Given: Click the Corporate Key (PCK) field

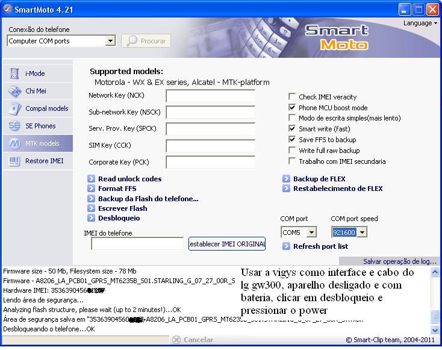Looking at the screenshot, I should pos(211,162).
